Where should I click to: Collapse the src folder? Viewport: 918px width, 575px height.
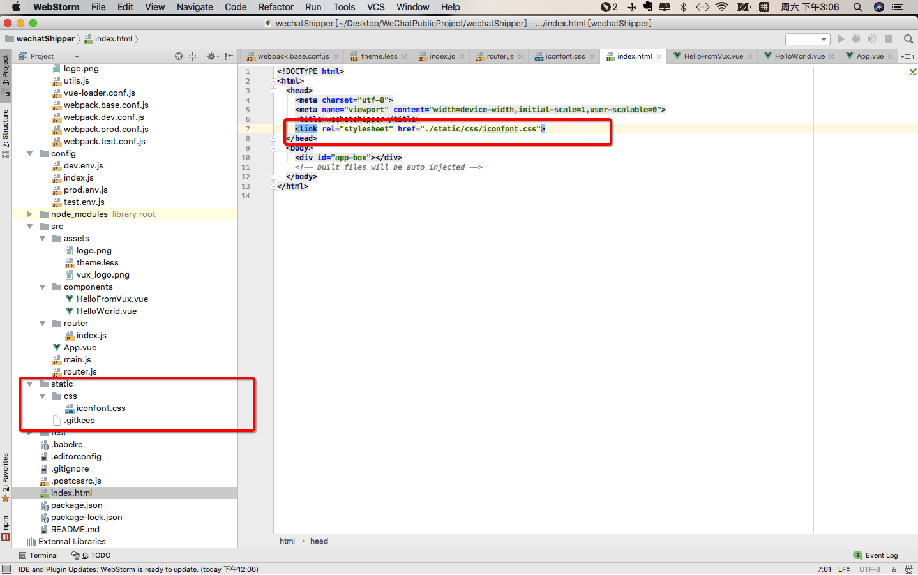click(29, 227)
